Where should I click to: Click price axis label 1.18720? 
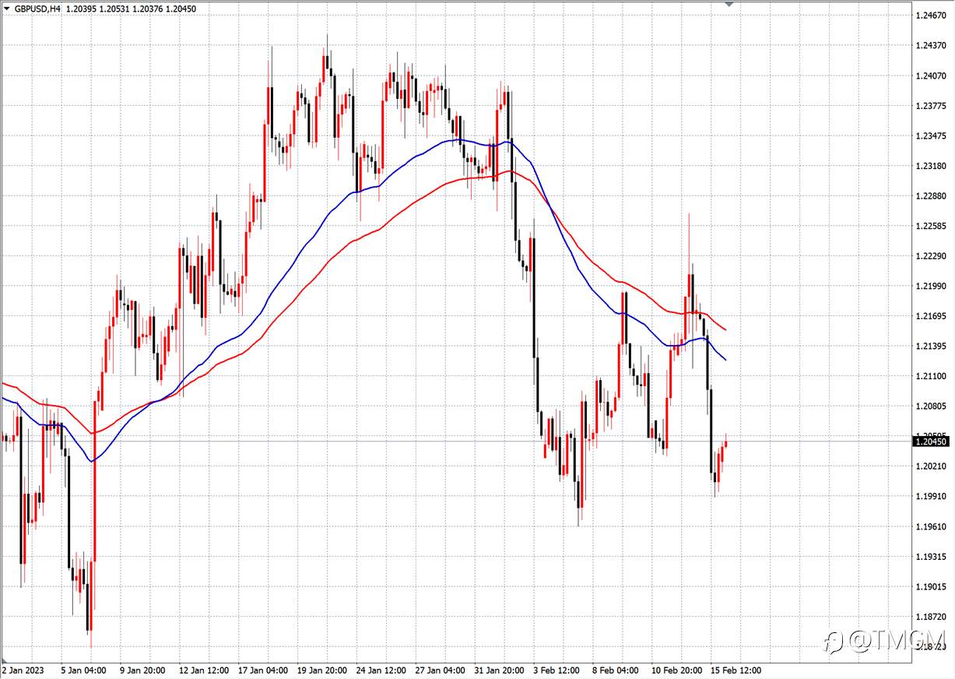(x=931, y=617)
